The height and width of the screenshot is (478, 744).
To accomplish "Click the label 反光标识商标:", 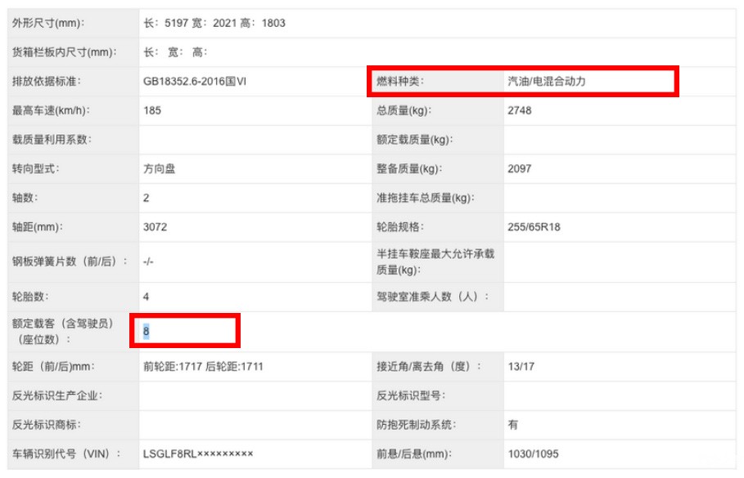I will (47, 425).
